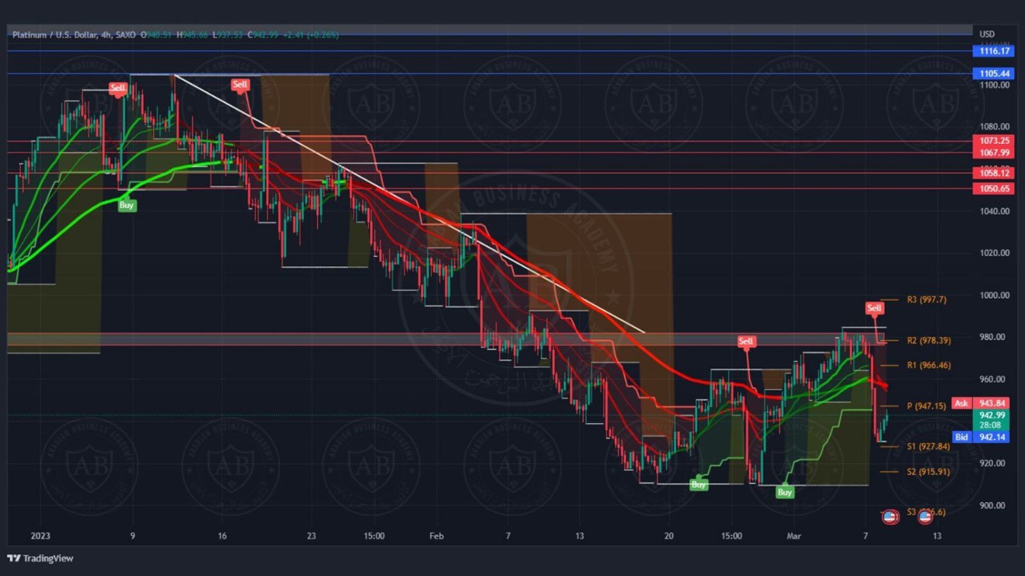1025x576 pixels.
Task: Open the USD currency selector on price axis
Action: 987,34
